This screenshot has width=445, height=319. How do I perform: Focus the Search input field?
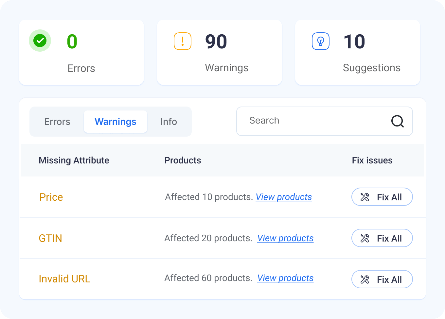[325, 121]
